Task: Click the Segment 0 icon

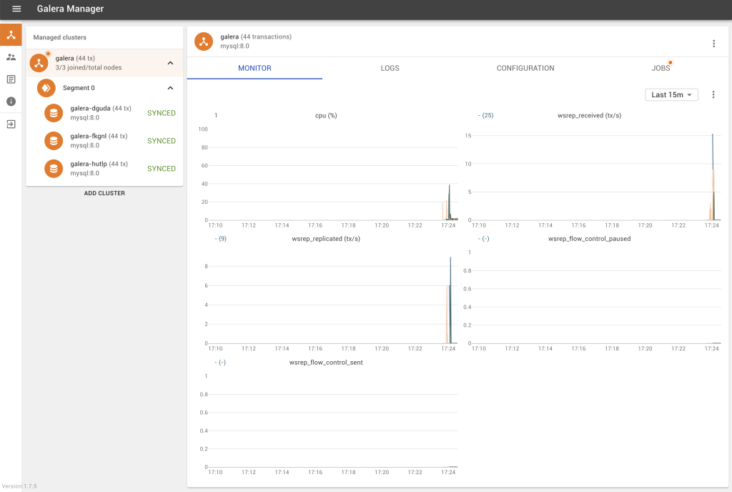Action: [x=46, y=88]
